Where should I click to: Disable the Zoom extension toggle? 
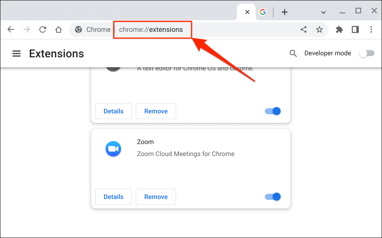tap(273, 197)
